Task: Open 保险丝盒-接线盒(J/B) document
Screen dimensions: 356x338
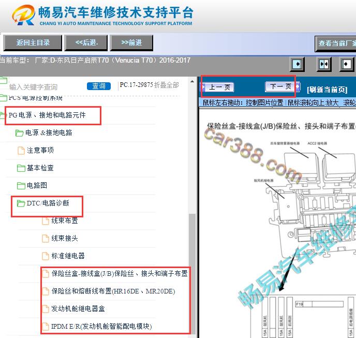Action: tap(120, 273)
